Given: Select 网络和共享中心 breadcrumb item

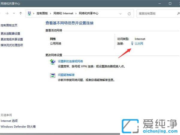Looking at the screenshot, I should [88, 13].
